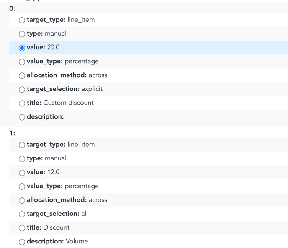Select title Custom discount radio

click(22, 103)
